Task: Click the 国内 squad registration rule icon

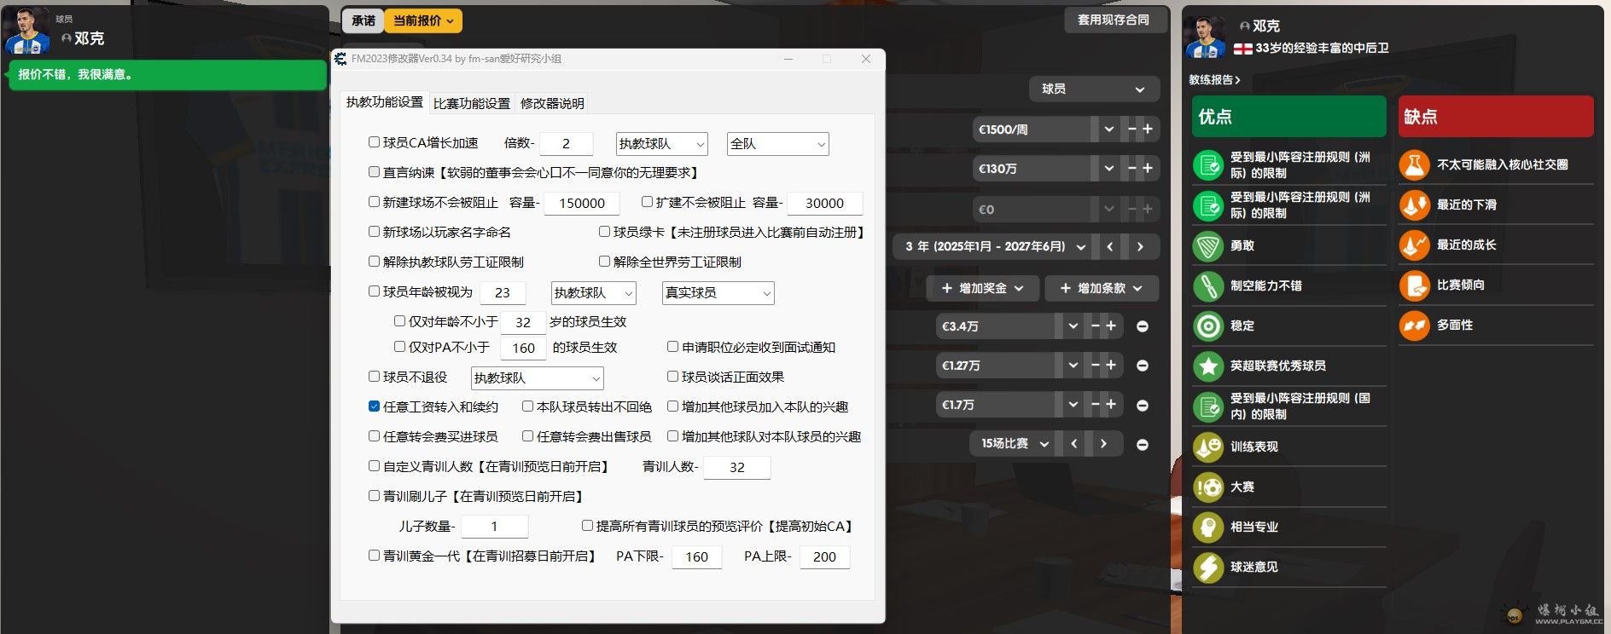Action: pos(1208,406)
